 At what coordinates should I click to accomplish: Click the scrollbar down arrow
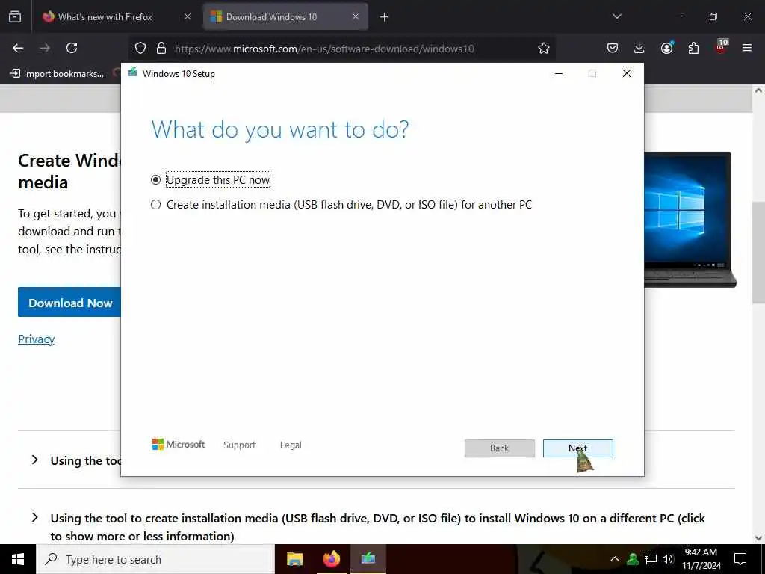click(759, 538)
